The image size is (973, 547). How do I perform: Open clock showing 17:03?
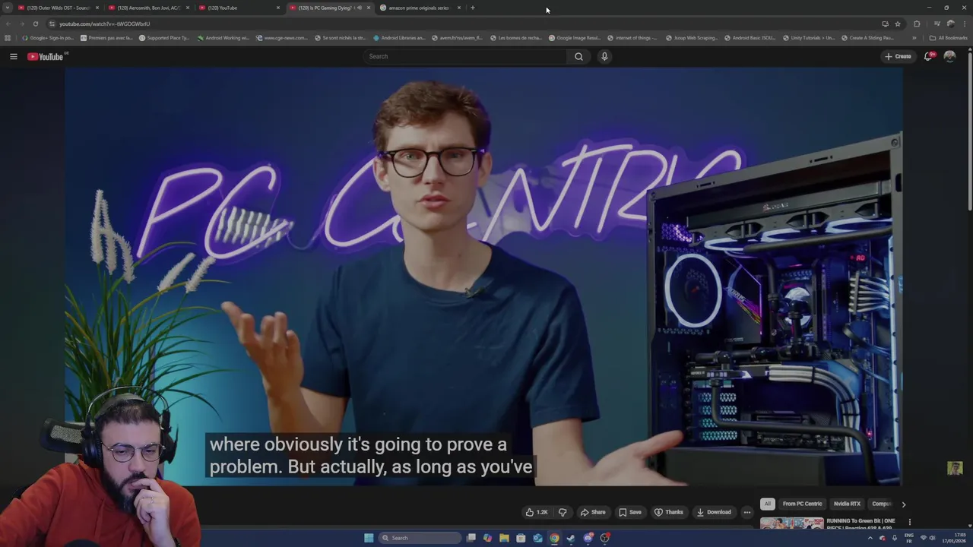[954, 538]
